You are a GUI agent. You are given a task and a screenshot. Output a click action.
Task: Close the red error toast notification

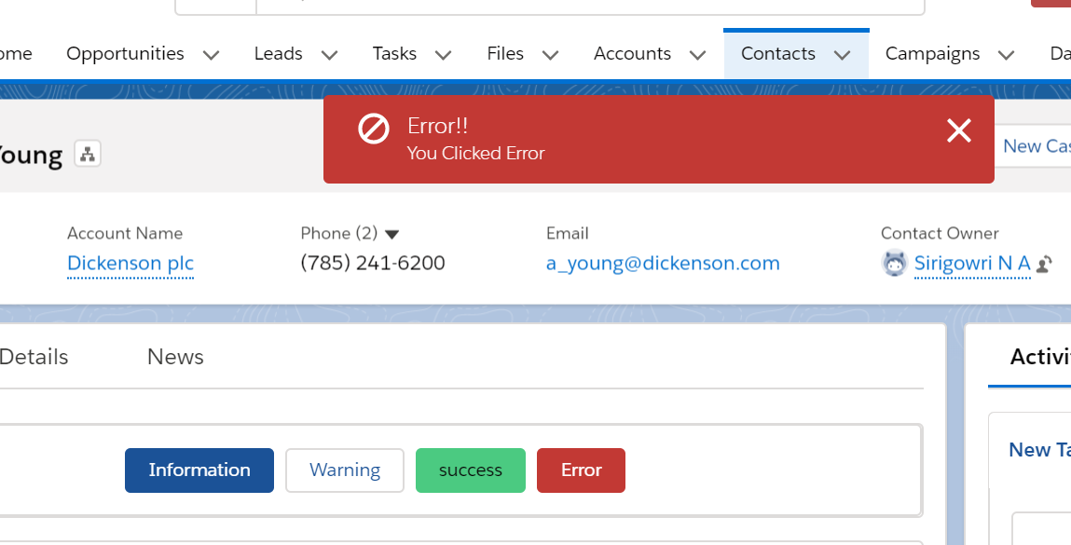tap(959, 129)
